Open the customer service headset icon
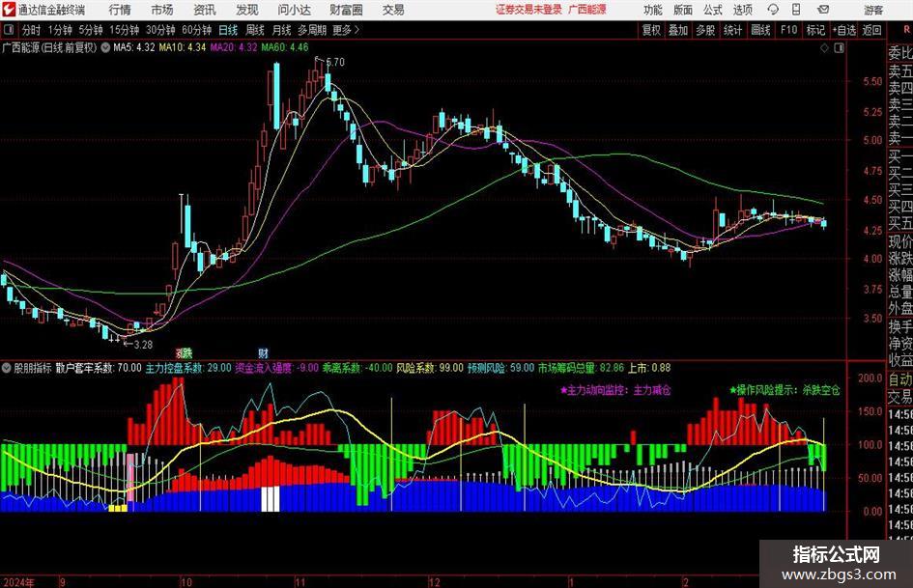The height and width of the screenshot is (588, 913). [x=773, y=10]
